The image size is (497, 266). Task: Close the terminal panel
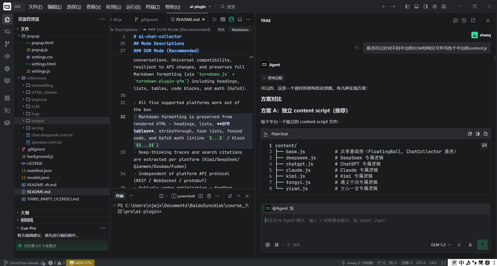click(247, 196)
